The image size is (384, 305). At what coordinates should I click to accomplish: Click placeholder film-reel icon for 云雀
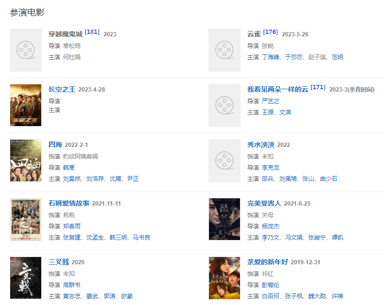224,50
